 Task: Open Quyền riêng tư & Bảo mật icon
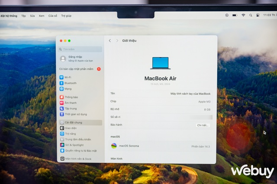point(62,150)
